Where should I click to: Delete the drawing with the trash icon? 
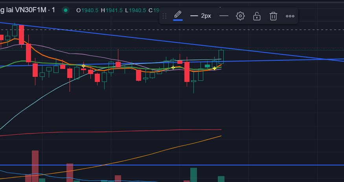coord(273,16)
